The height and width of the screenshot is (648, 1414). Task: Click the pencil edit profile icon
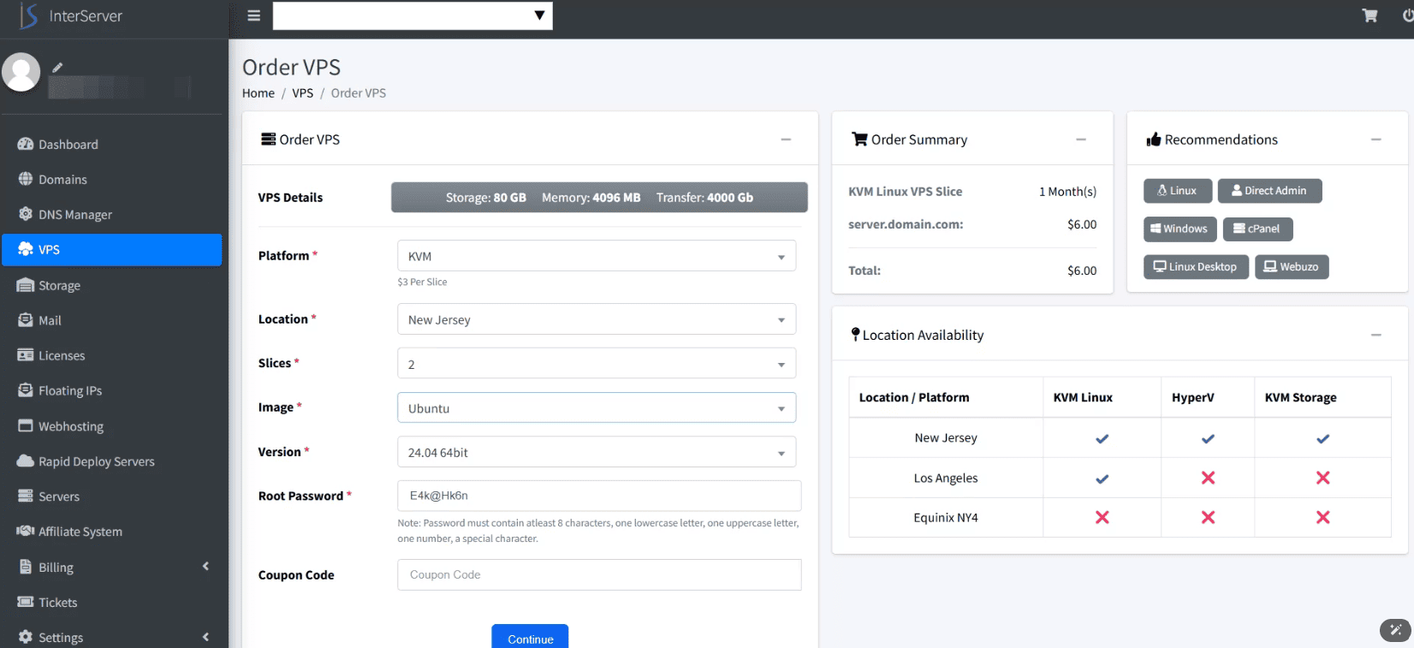pyautogui.click(x=57, y=67)
